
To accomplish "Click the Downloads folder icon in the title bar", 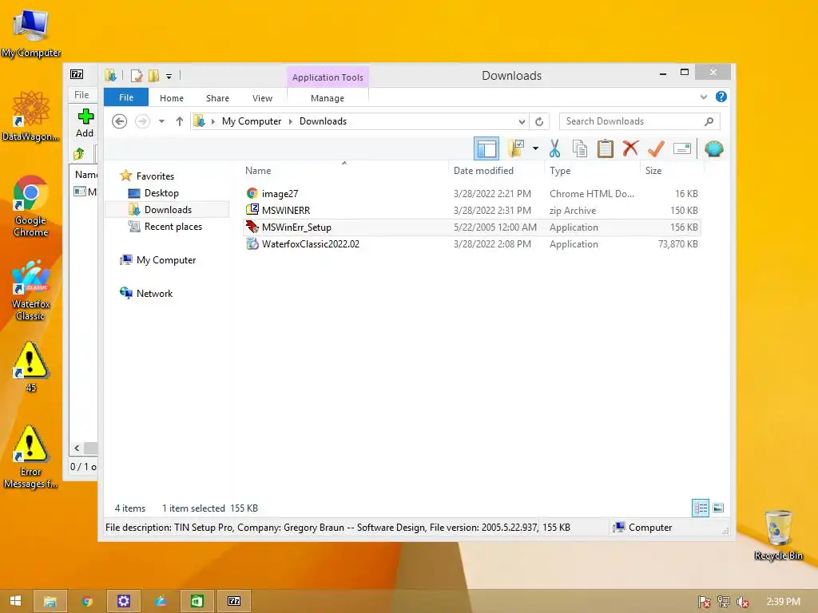I will point(110,76).
